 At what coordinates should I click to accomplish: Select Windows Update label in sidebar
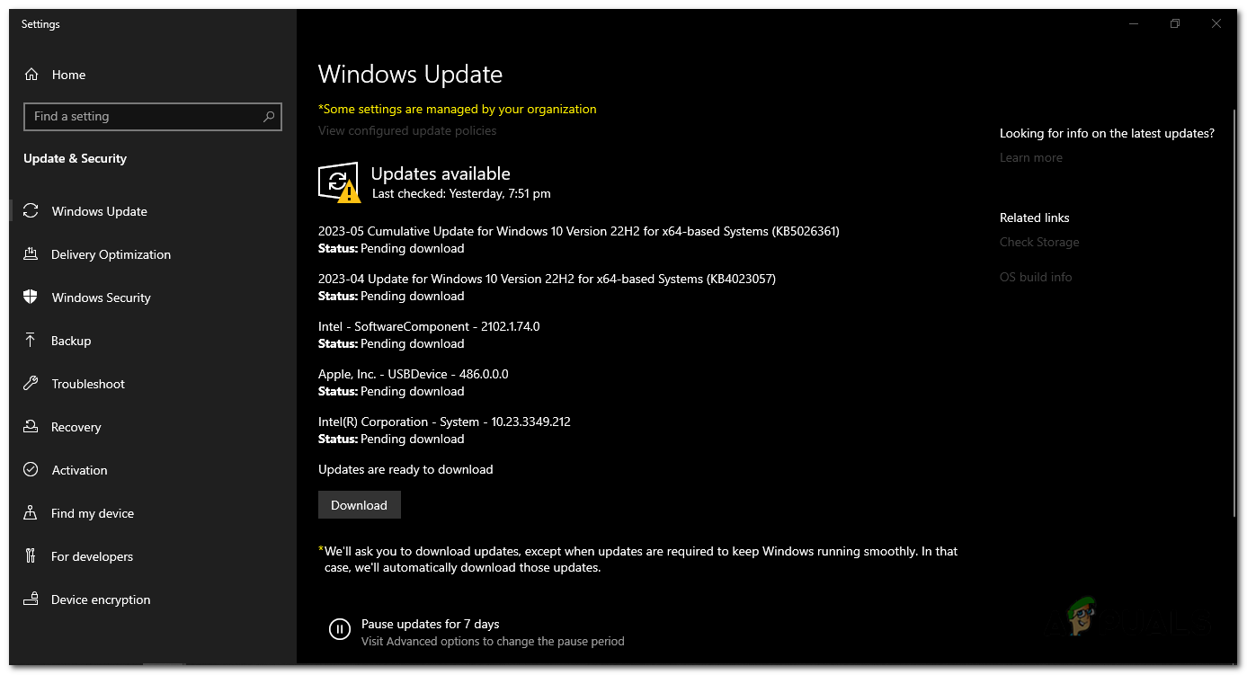pos(100,211)
